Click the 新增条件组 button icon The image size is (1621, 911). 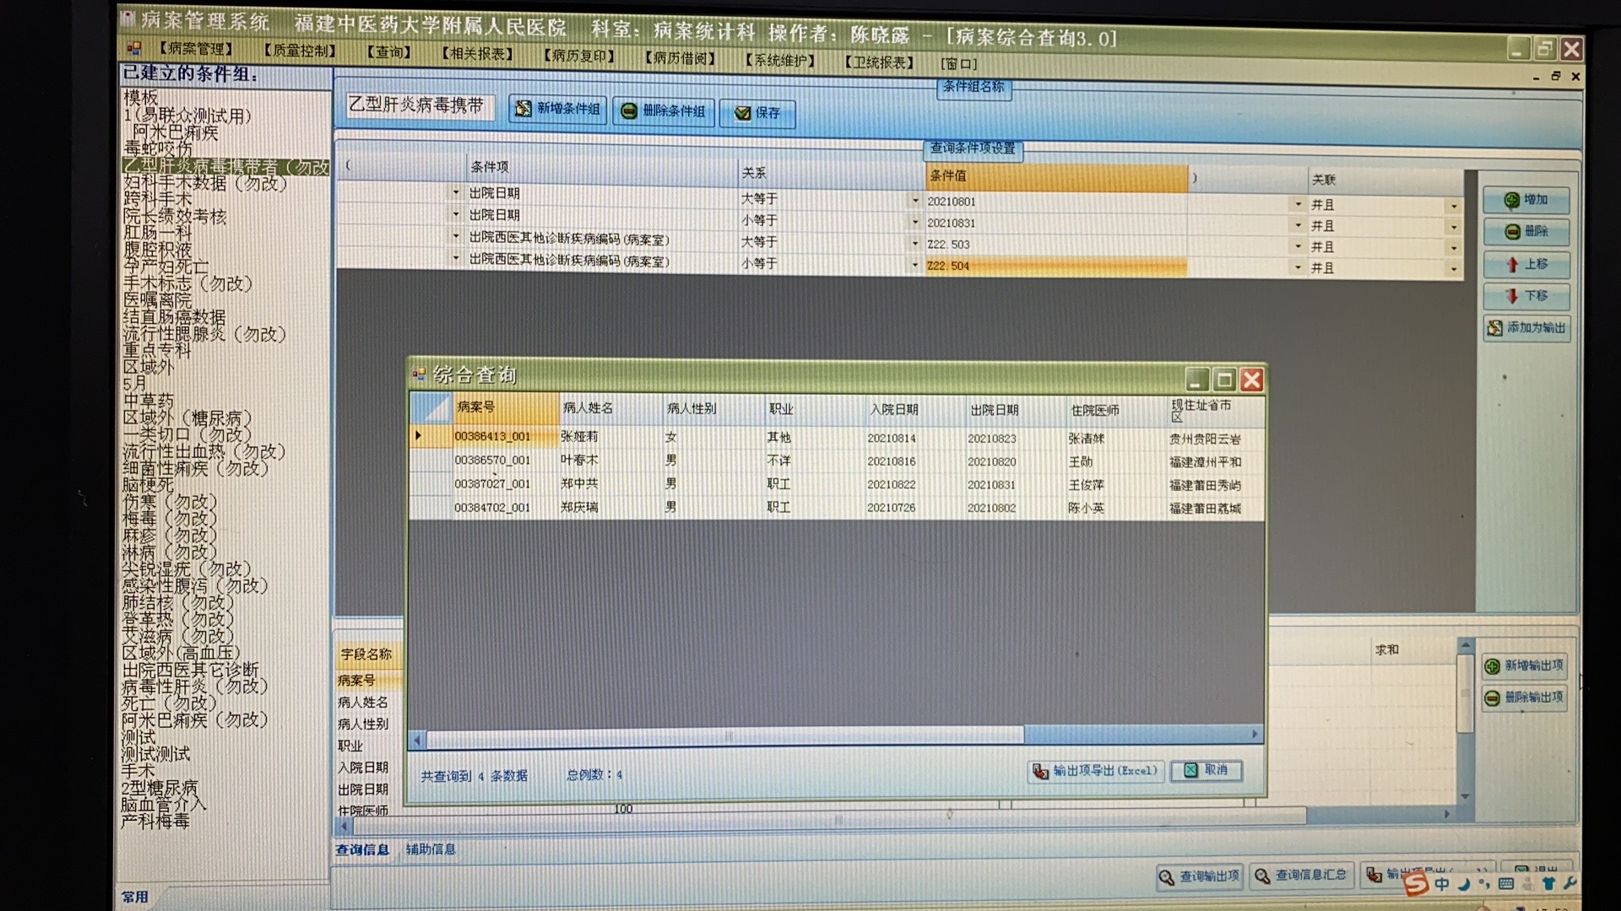[524, 110]
